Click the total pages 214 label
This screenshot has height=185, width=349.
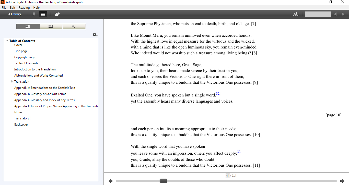(234, 176)
